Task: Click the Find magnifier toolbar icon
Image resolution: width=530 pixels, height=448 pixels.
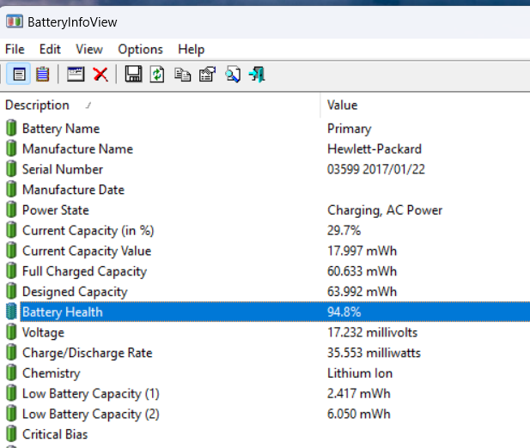Action: click(233, 75)
